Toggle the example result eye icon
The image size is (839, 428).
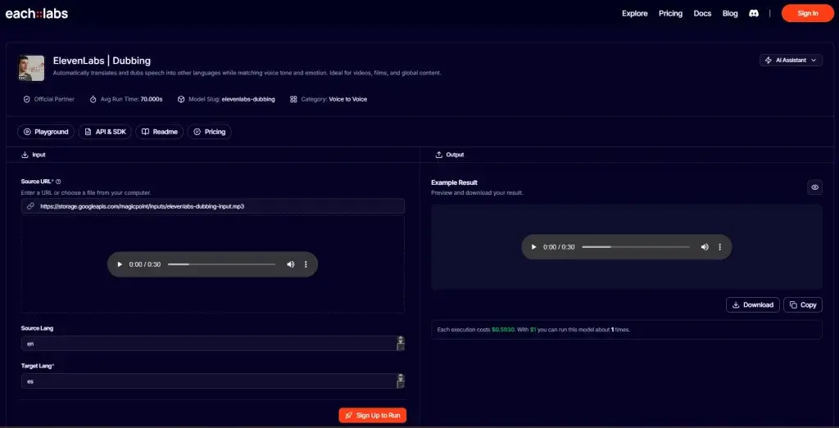[x=815, y=187]
